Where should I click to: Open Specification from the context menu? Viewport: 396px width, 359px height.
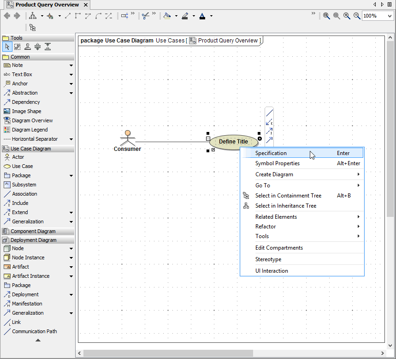(271, 153)
